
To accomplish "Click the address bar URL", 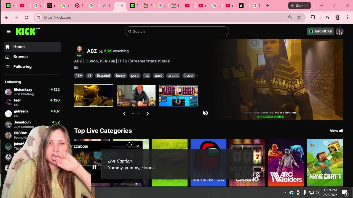I will click(57, 17).
